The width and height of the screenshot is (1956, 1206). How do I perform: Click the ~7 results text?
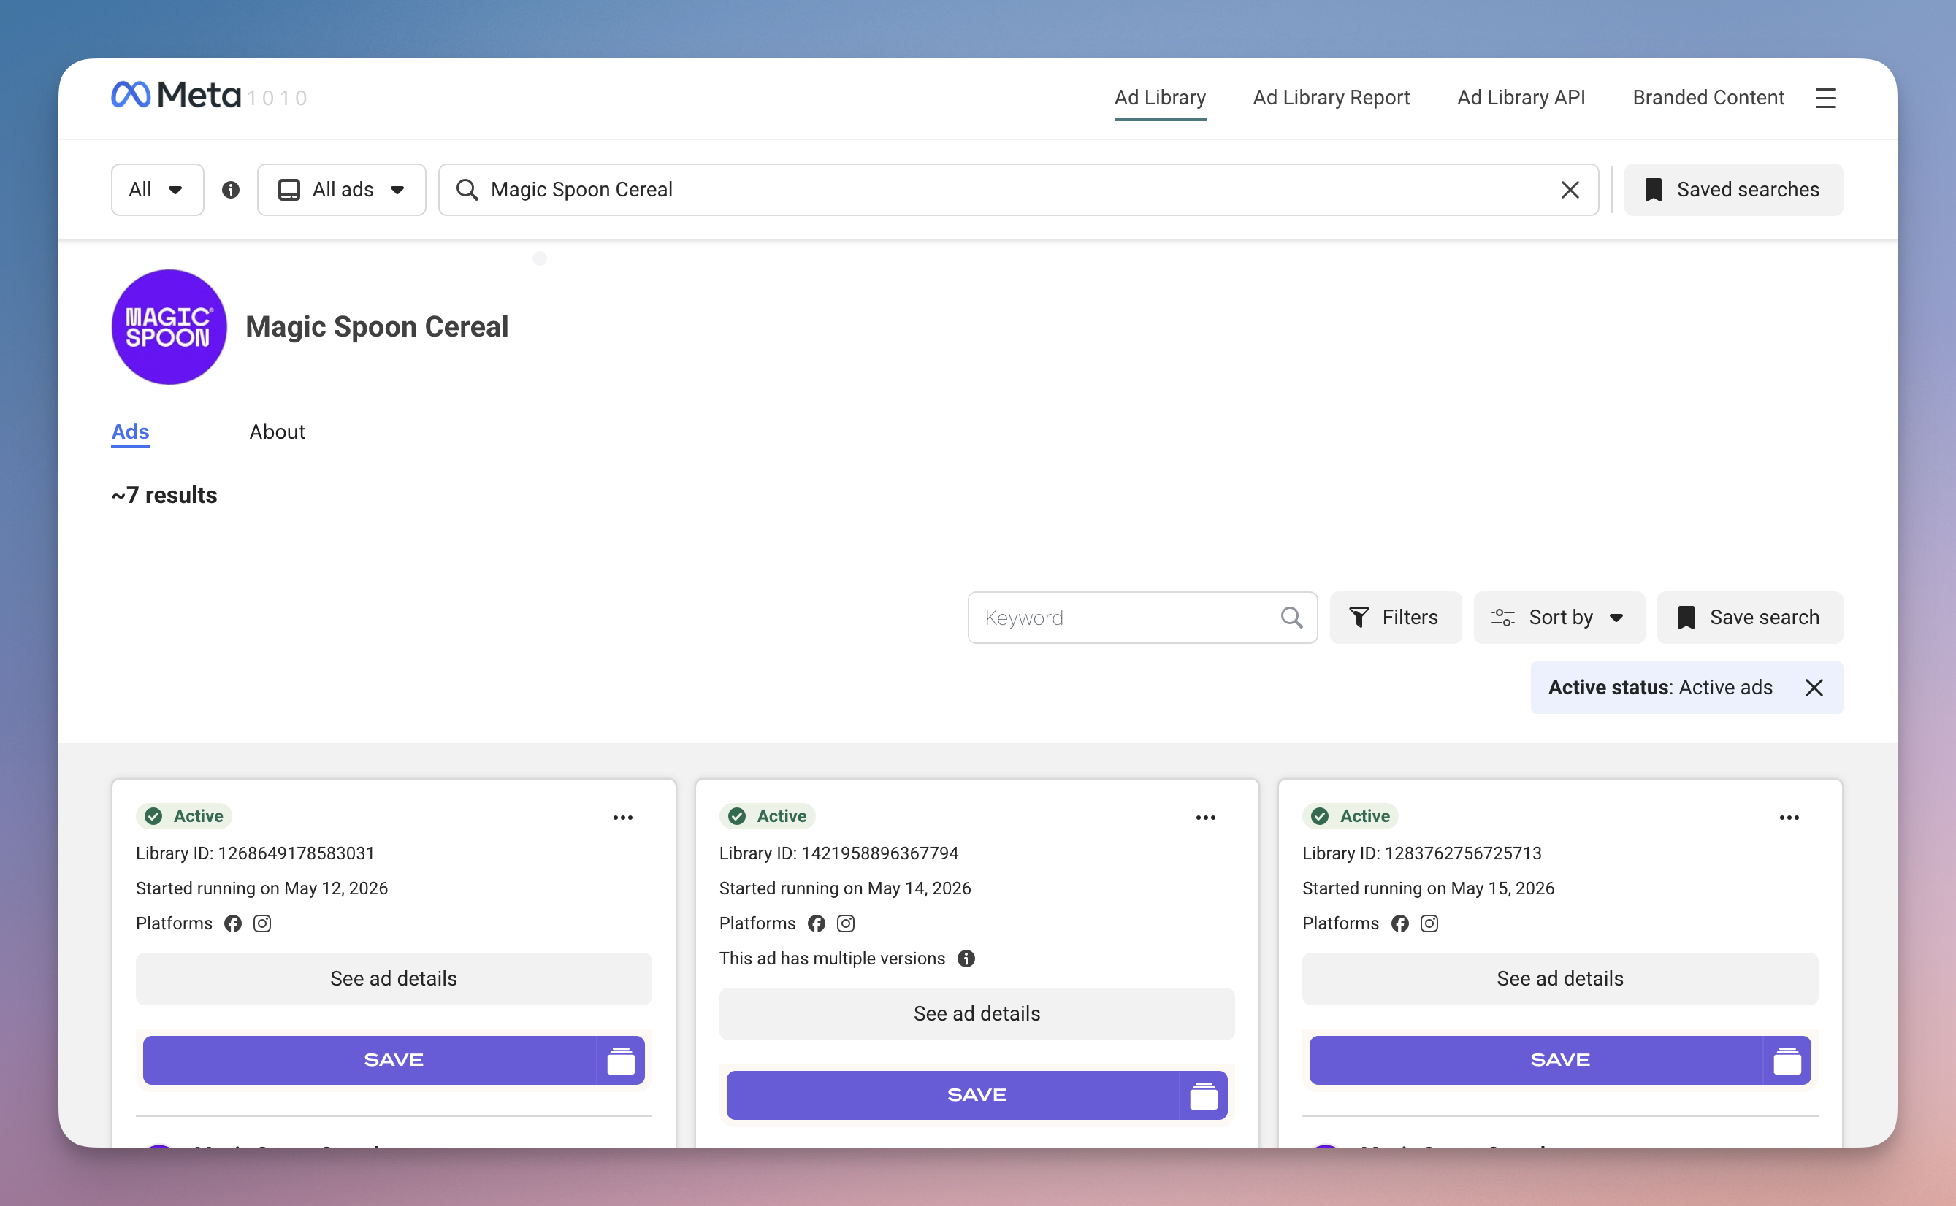coord(164,495)
